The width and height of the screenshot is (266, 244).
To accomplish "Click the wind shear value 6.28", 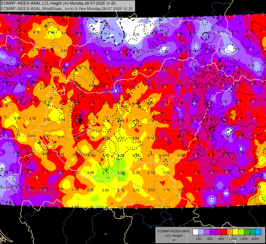I will pos(121,155).
